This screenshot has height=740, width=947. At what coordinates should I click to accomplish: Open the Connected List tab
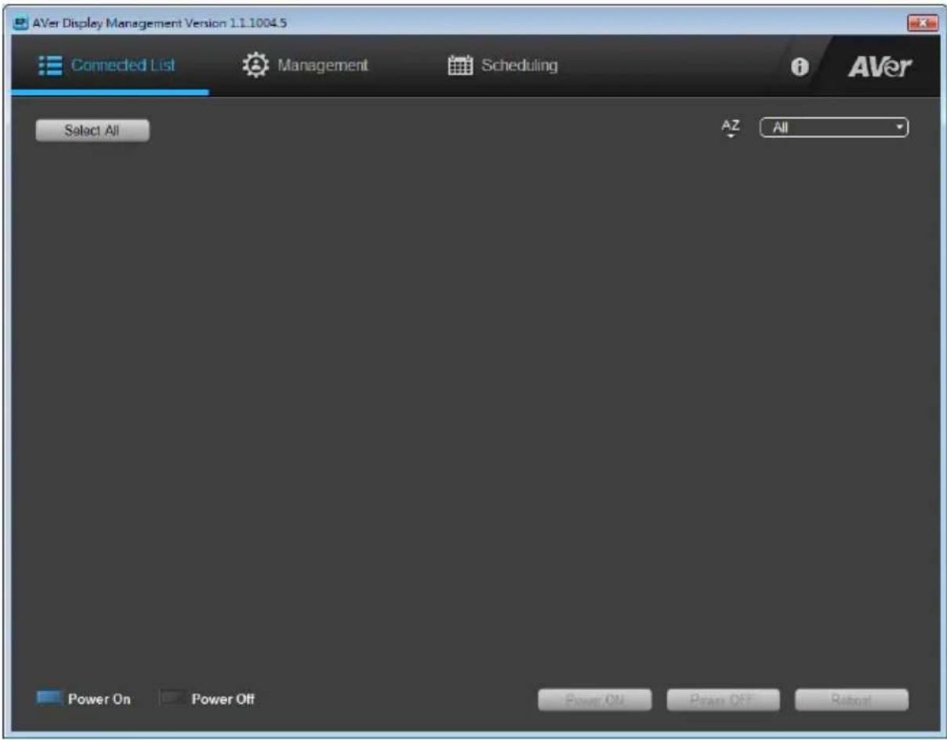(108, 66)
